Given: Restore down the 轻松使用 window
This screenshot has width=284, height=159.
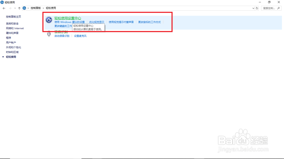Looking at the screenshot, I should [x=269, y=2].
